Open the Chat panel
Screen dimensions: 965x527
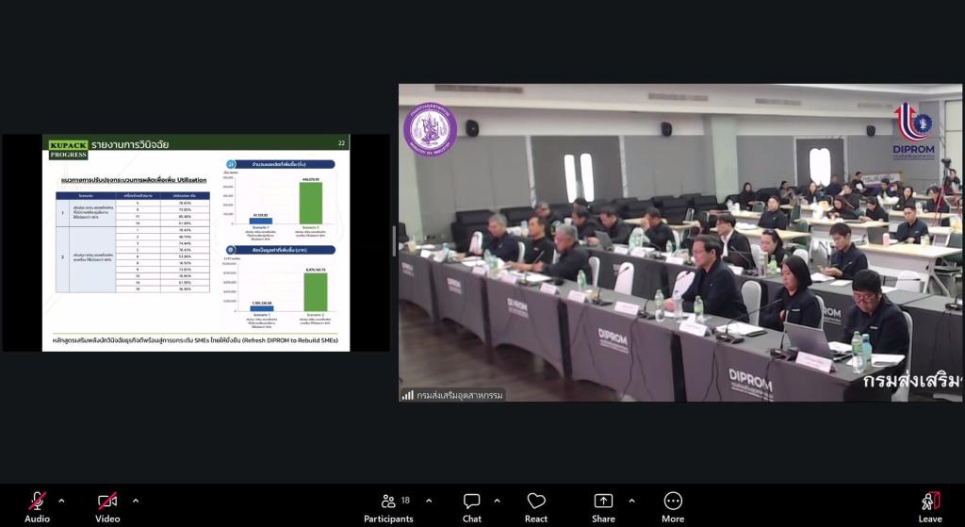coord(472,508)
